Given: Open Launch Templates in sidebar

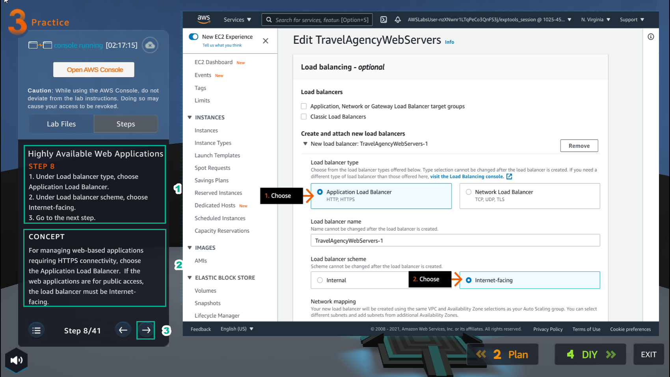Looking at the screenshot, I should 217,155.
